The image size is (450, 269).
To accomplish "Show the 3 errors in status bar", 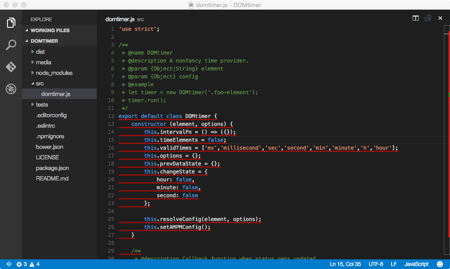I will tap(22, 264).
